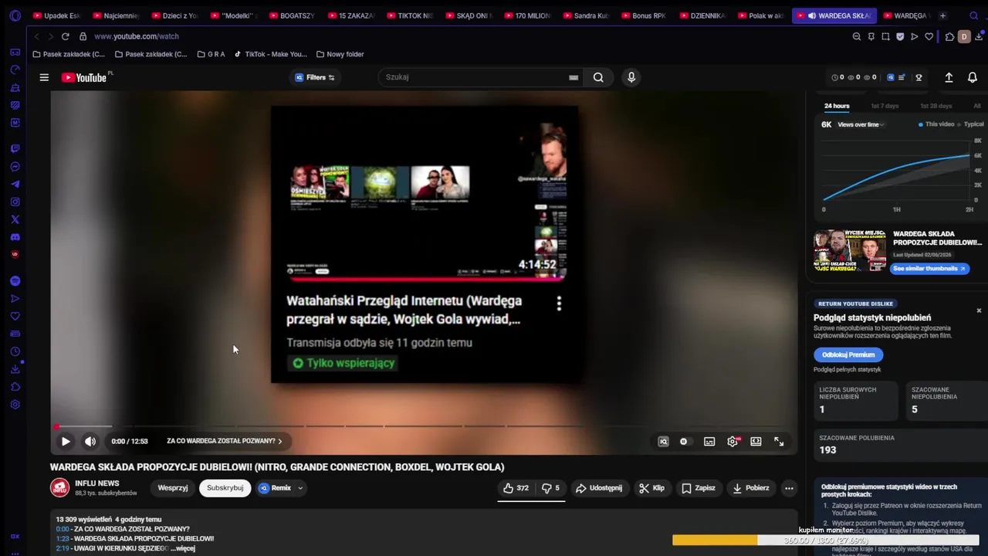Play the video
The image size is (988, 556).
tap(66, 441)
